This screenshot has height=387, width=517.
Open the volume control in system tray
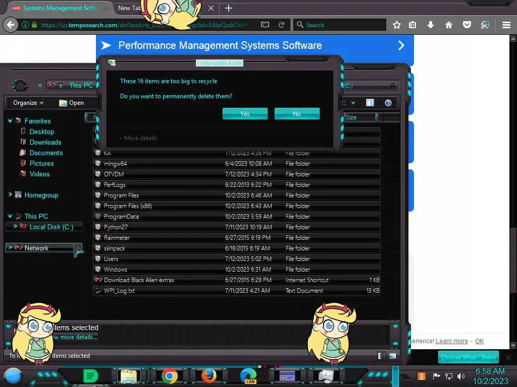coord(461,376)
